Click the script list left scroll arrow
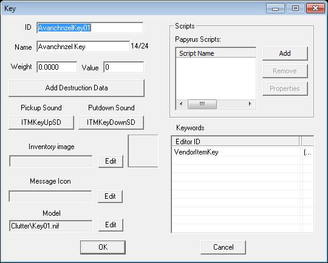Screen dimensions: 328x263 [182, 104]
